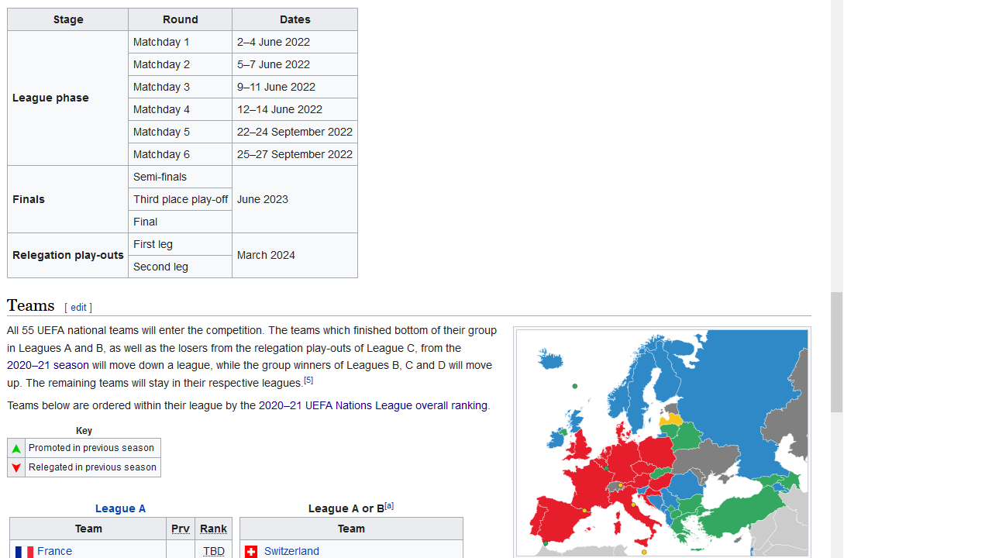This screenshot has height=558, width=992.
Task: Click the green promoted arrow icon
Action: coord(16,449)
